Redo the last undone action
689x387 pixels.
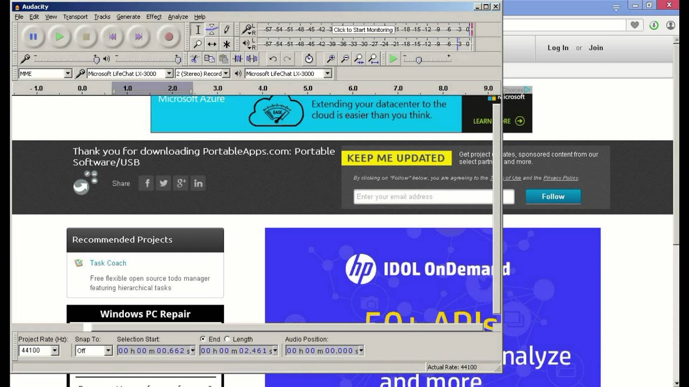point(287,59)
